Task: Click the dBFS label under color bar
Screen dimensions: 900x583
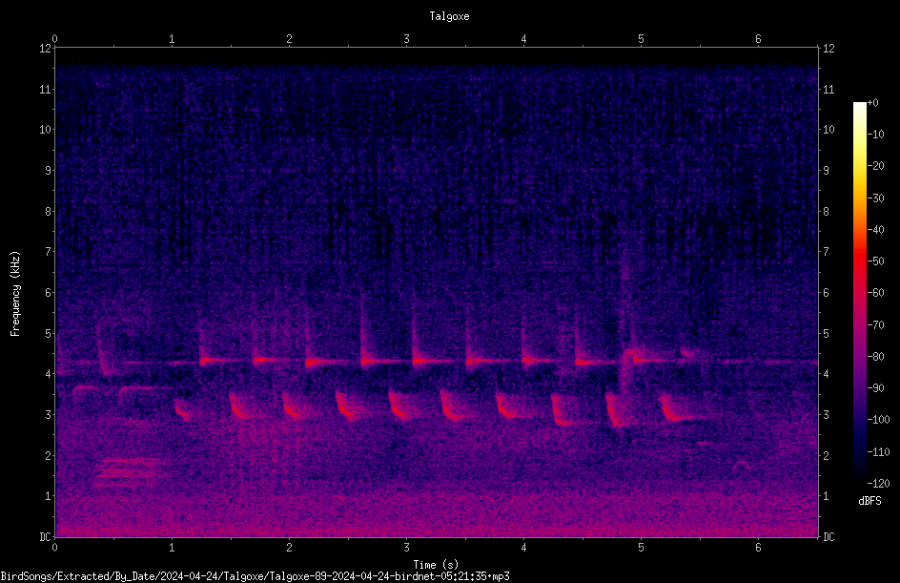Action: pyautogui.click(x=869, y=501)
